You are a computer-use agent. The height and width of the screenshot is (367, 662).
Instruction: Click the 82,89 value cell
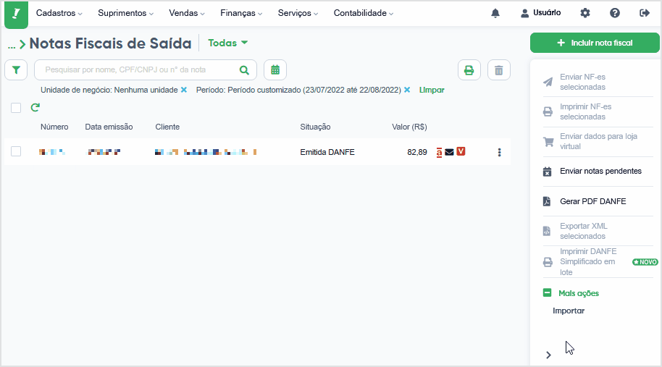click(417, 152)
